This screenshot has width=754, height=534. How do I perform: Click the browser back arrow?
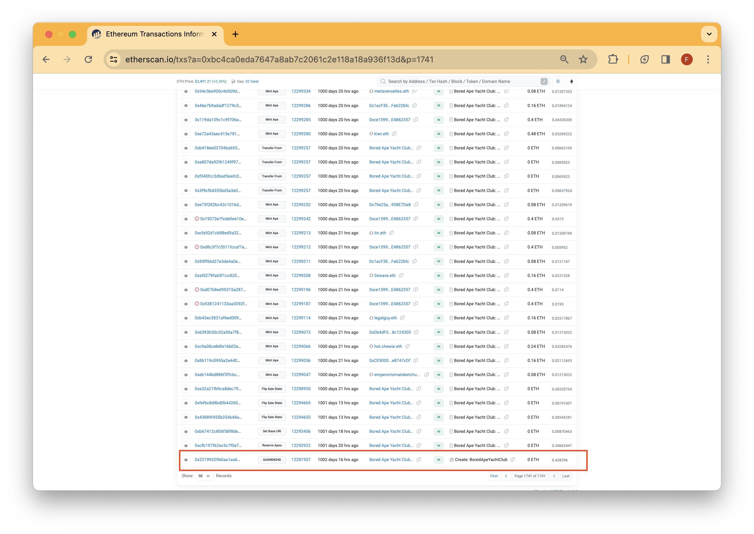coord(46,59)
